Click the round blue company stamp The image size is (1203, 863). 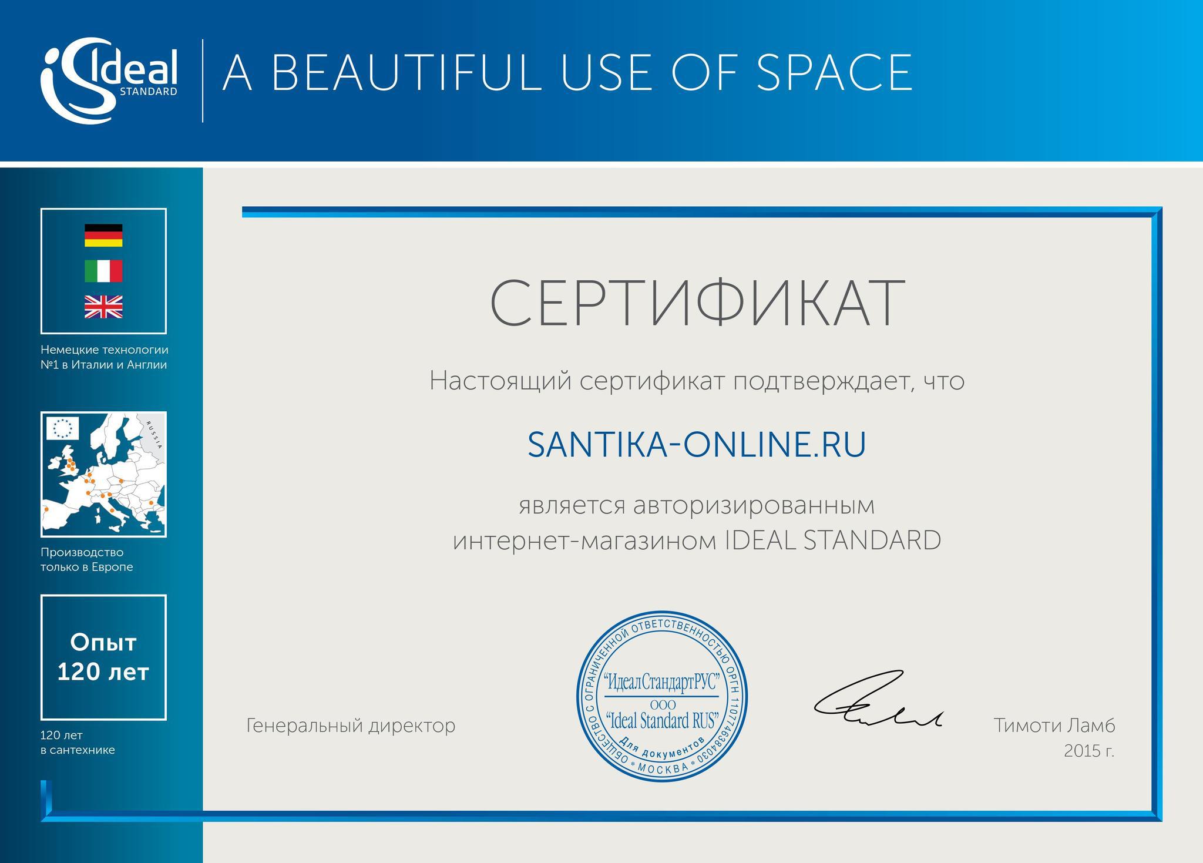[661, 696]
